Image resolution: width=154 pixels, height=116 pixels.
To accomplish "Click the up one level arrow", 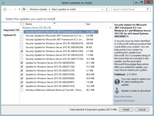I will pyautogui.click(x=20, y=9).
